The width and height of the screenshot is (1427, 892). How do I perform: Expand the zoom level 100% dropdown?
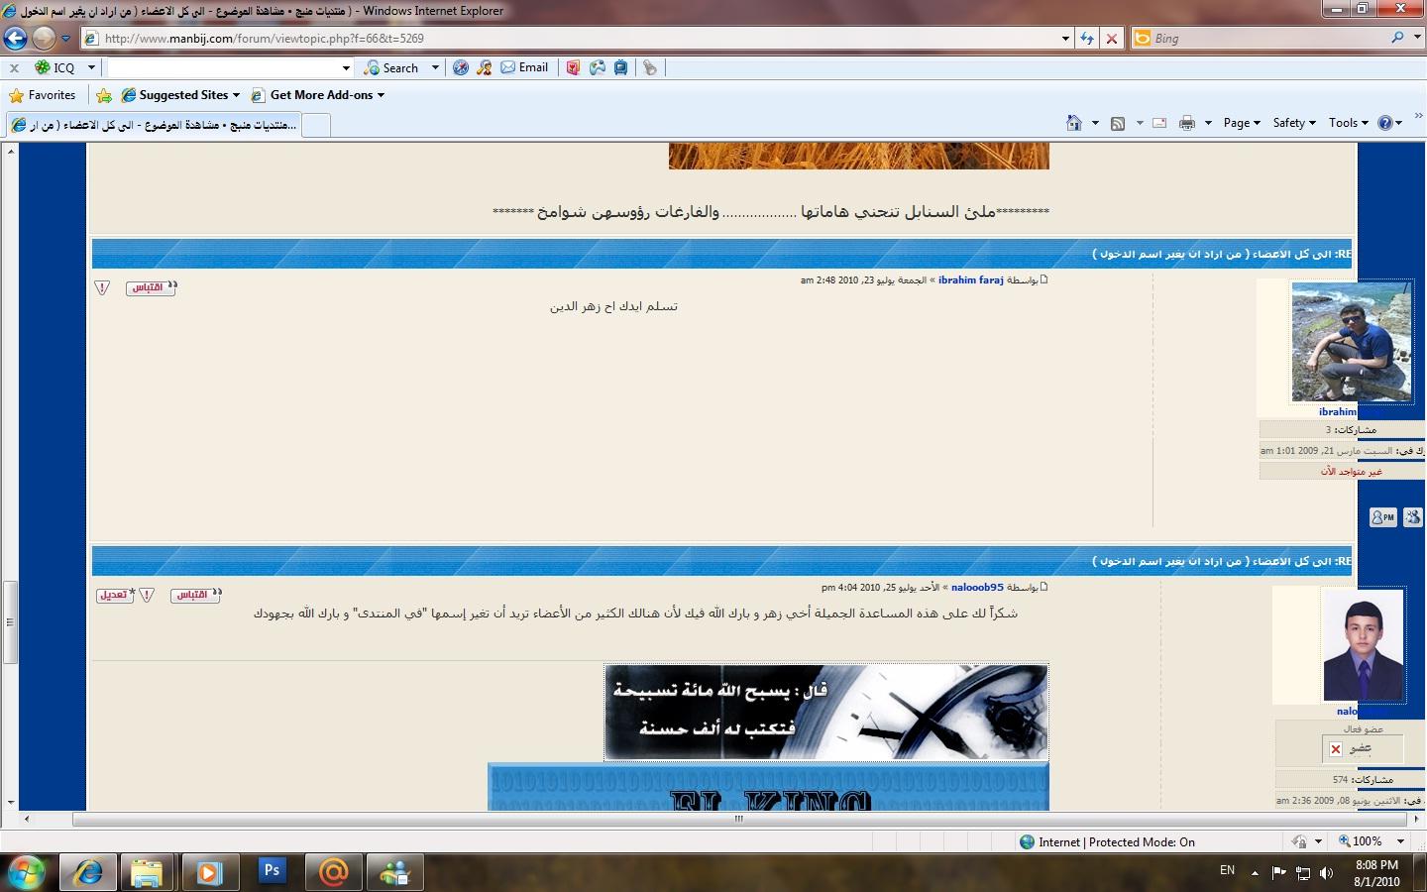pyautogui.click(x=1400, y=841)
